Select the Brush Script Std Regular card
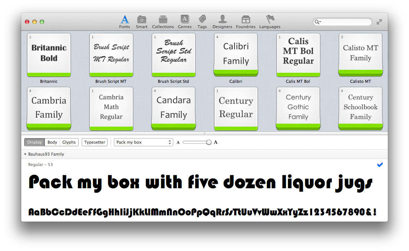The height and width of the screenshot is (251, 409). [174, 55]
